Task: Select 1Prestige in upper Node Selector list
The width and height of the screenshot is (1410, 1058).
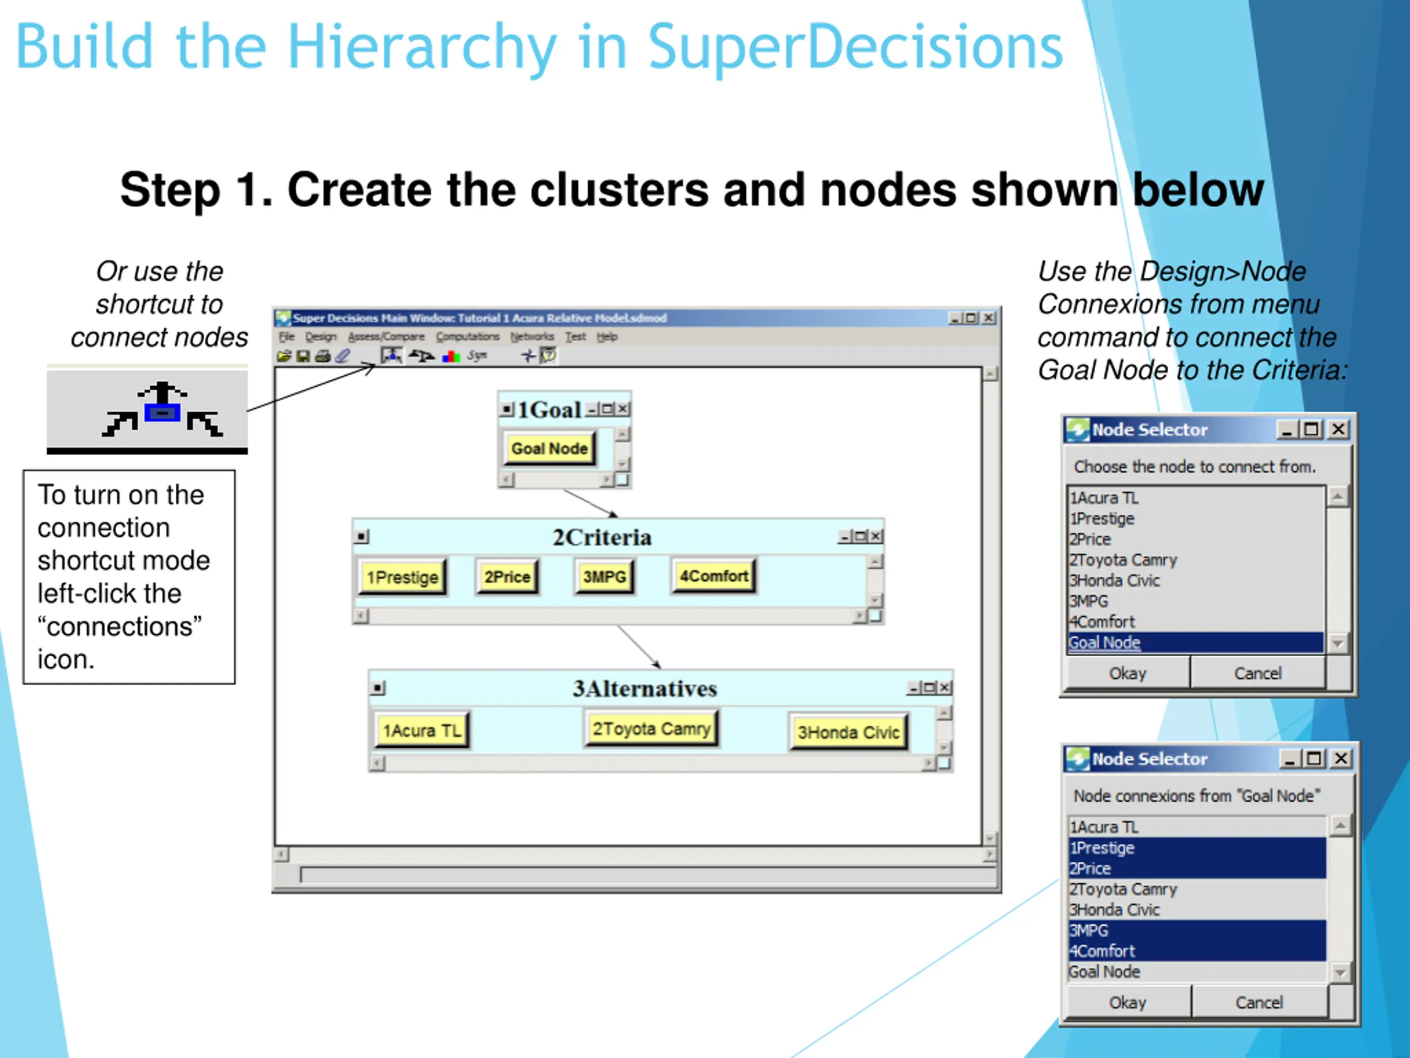Action: pos(1195,519)
